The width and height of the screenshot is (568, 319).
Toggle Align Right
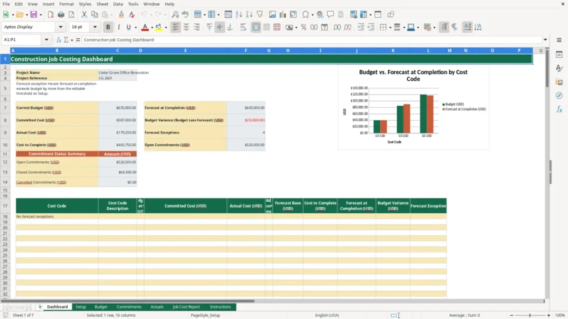click(197, 27)
